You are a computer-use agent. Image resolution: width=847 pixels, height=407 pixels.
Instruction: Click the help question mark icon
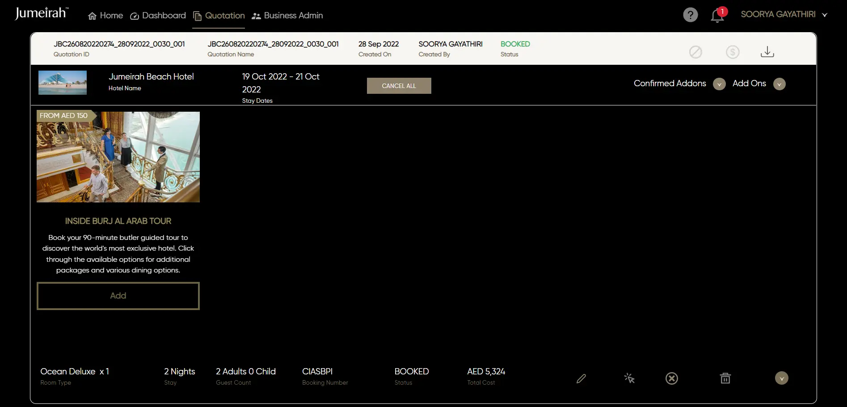tap(690, 15)
